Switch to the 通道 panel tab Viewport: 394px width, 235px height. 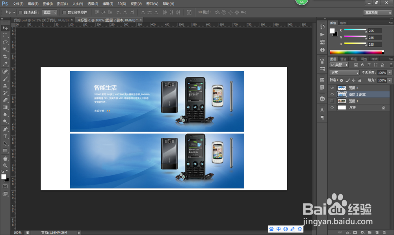click(x=343, y=59)
